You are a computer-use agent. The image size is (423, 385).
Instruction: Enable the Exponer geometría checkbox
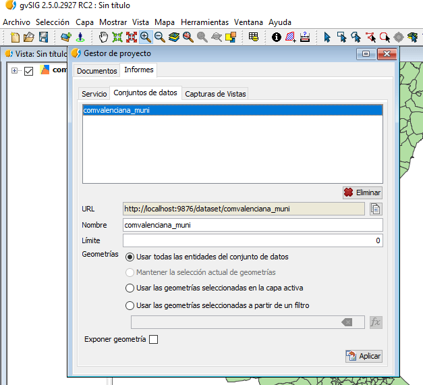point(153,339)
